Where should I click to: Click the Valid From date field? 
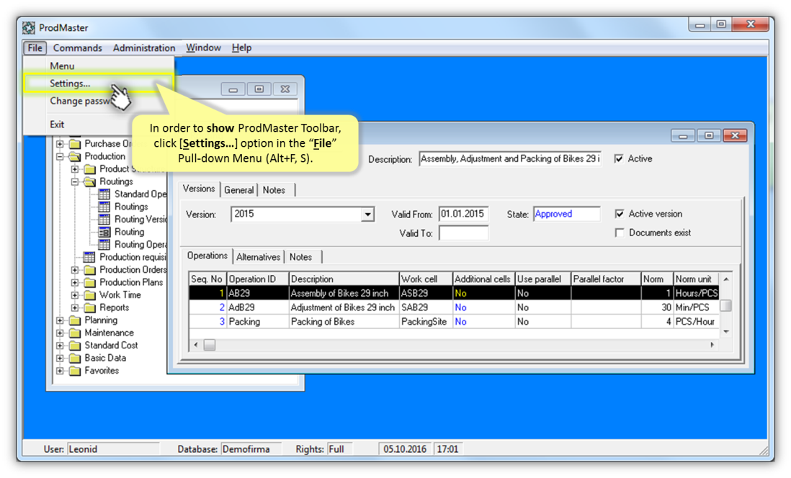coord(464,214)
